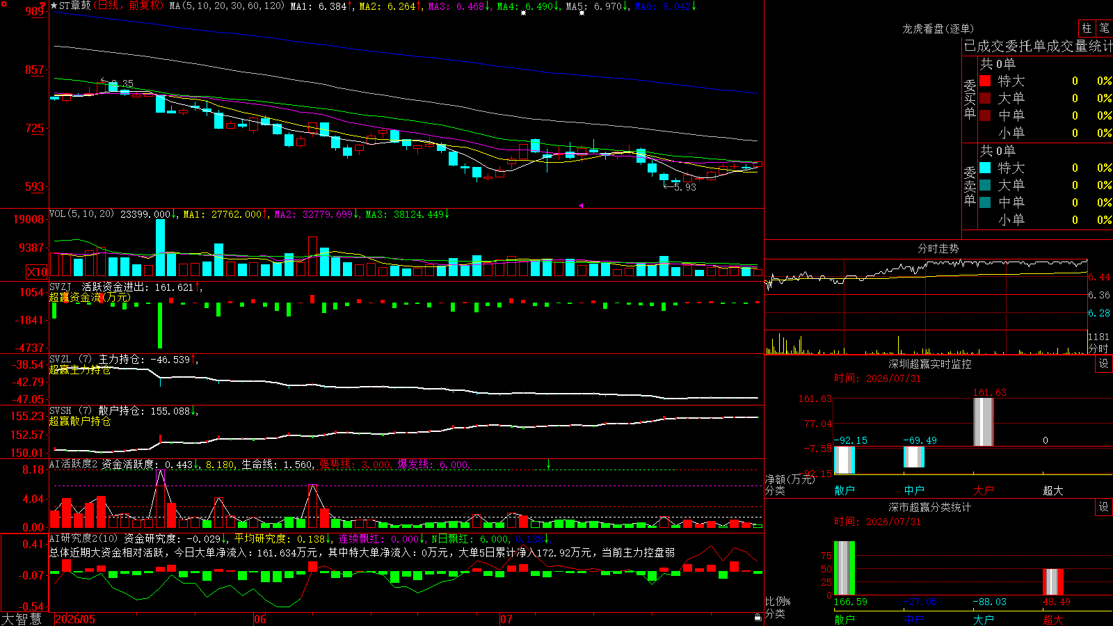
Task: Click the dark red 大单 buy-order swatch
Action: click(x=985, y=98)
